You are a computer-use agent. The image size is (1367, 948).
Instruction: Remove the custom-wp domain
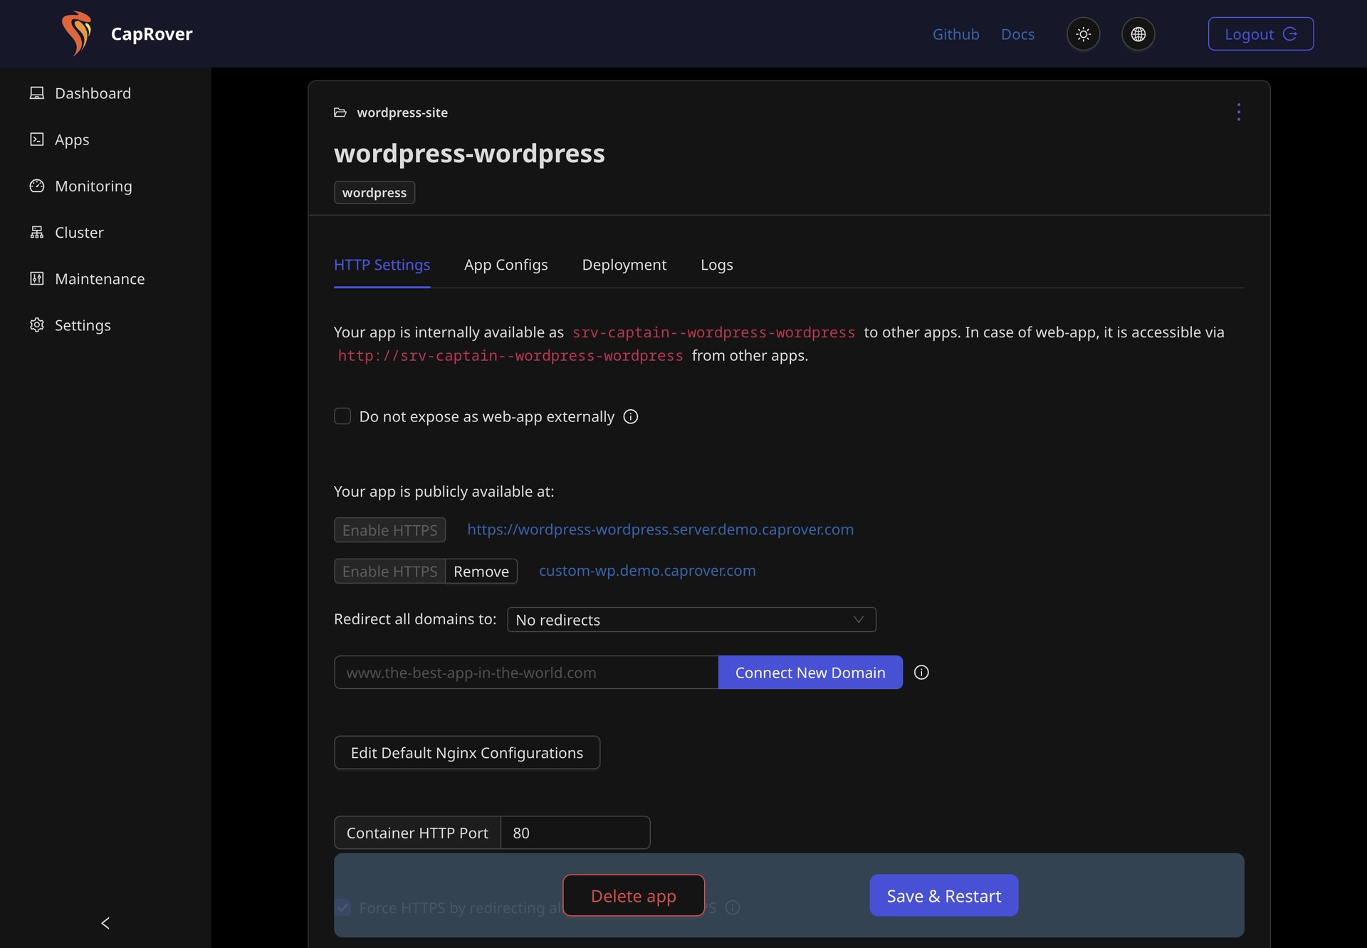(481, 572)
